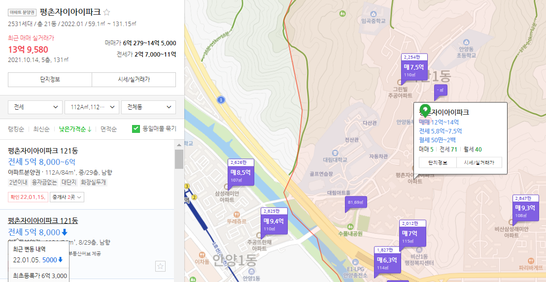Image resolution: width=546 pixels, height=282 pixels.
Task: Open 전세 5.8억~7.5억 link in the popup
Action: pyautogui.click(x=440, y=131)
